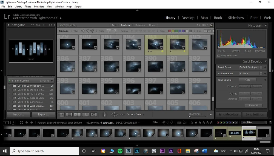
Task: Open Compare view XY icon
Action: point(77,115)
